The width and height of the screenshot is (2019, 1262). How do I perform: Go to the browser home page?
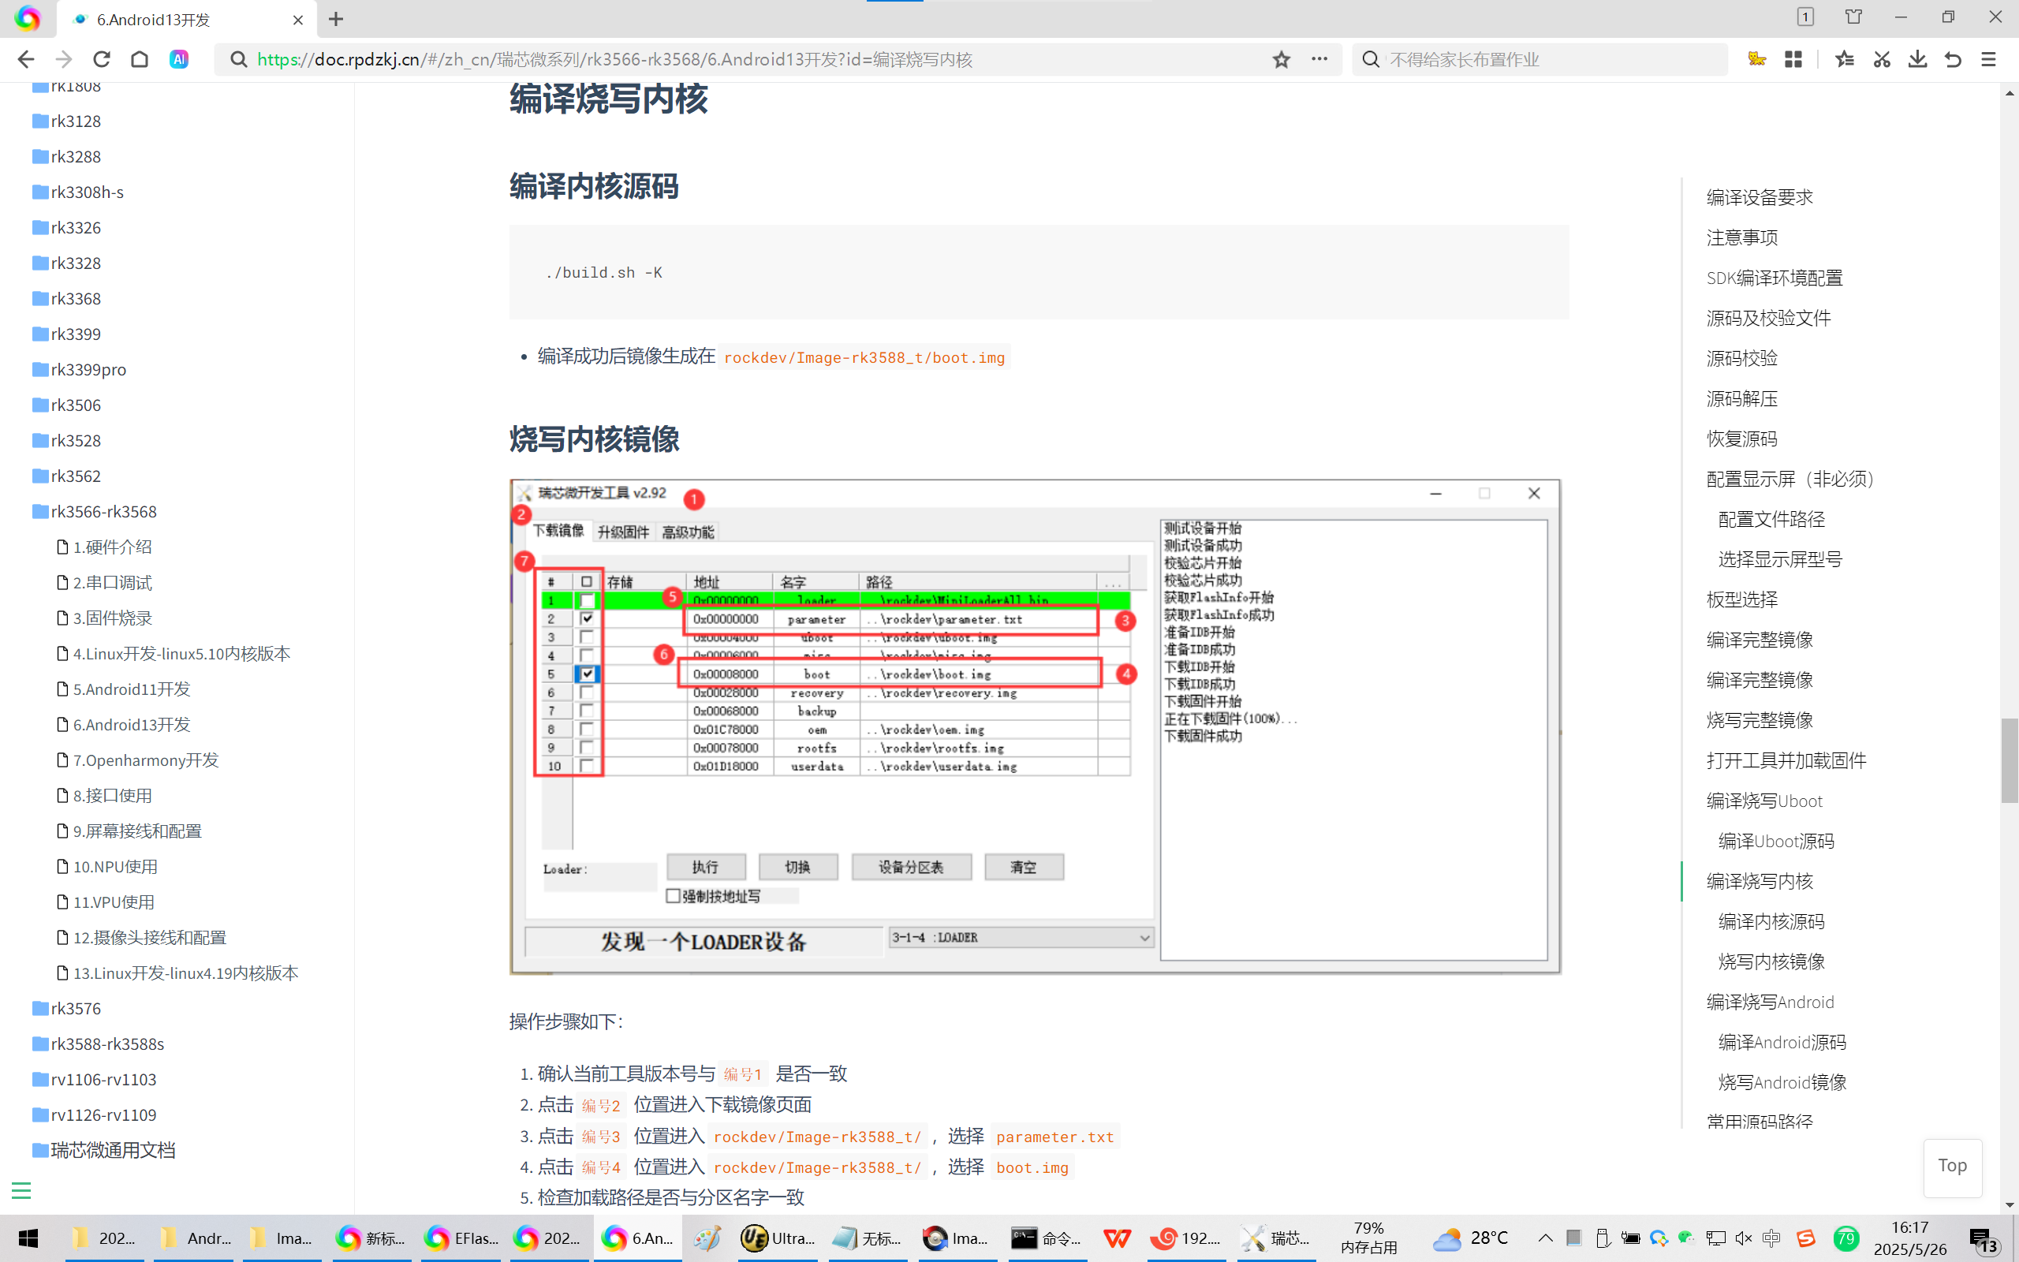click(140, 59)
